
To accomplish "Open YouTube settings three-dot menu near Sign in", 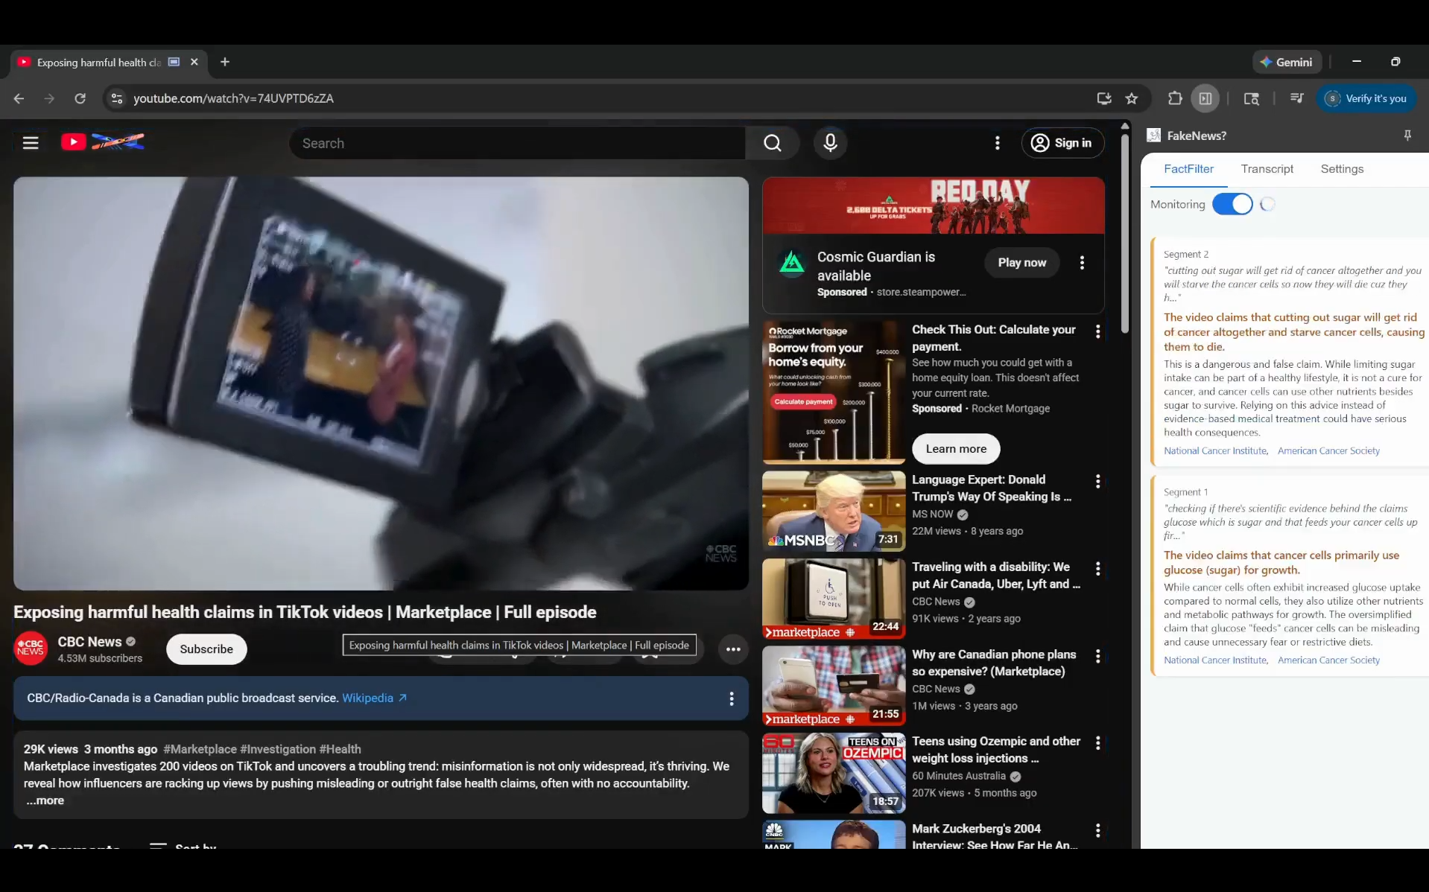I will point(998,143).
